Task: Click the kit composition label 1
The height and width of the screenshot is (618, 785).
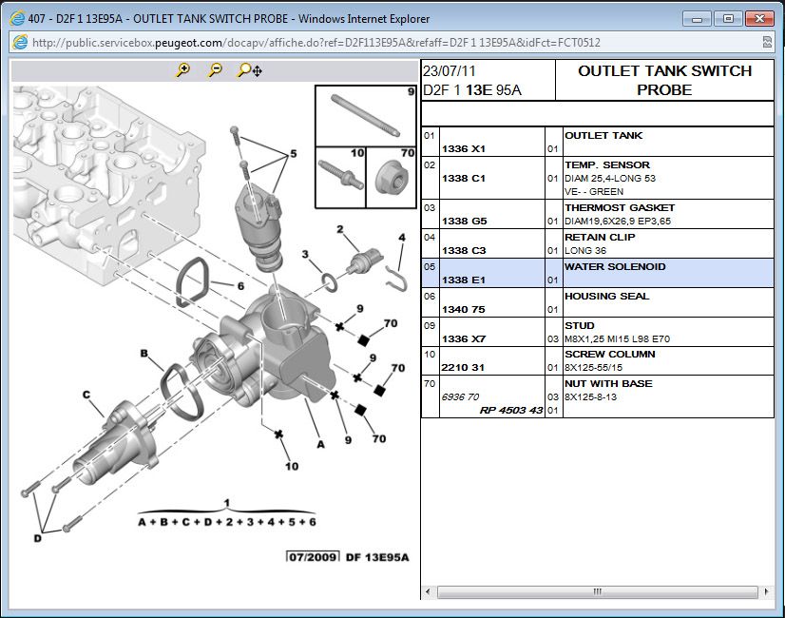Action: click(x=227, y=502)
